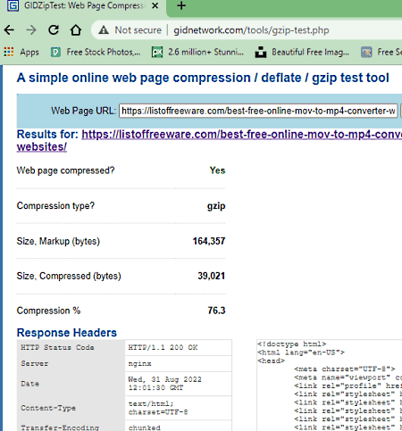View the Not secure site warning
The width and height of the screenshot is (402, 431).
click(130, 30)
